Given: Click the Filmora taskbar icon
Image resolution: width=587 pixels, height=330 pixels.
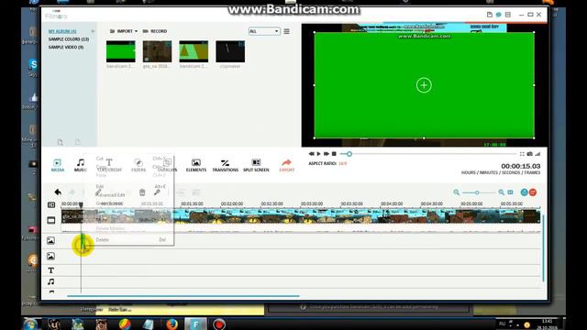Looking at the screenshot, I should pos(195,324).
